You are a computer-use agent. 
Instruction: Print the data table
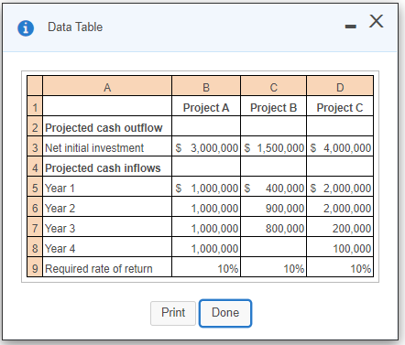coord(173,313)
